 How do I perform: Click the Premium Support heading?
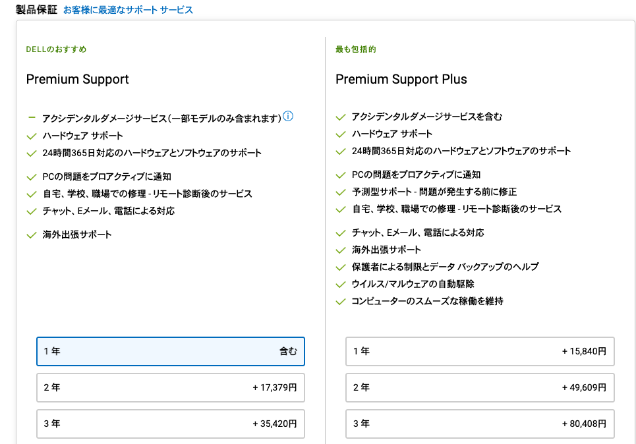point(77,79)
